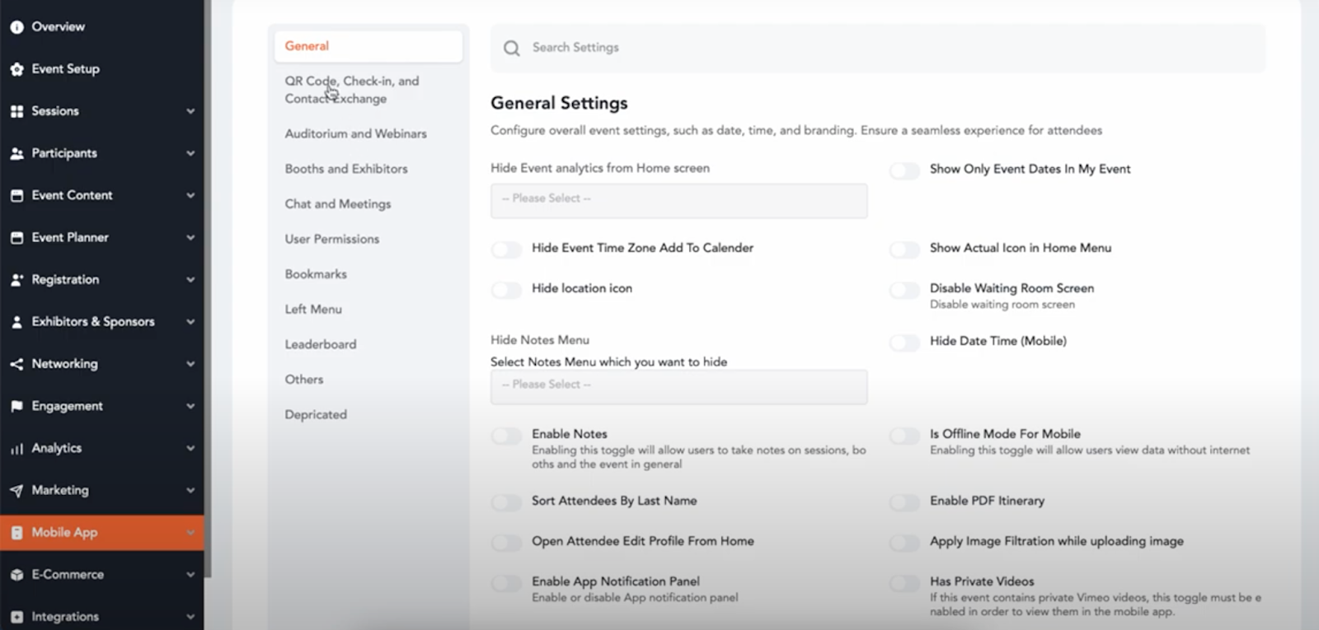This screenshot has width=1319, height=630.
Task: Expand Event Content chevron
Action: click(x=190, y=195)
